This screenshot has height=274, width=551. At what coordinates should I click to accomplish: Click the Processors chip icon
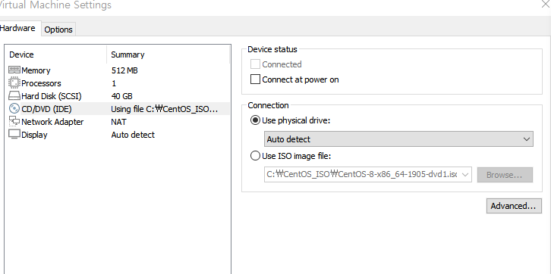(x=14, y=83)
